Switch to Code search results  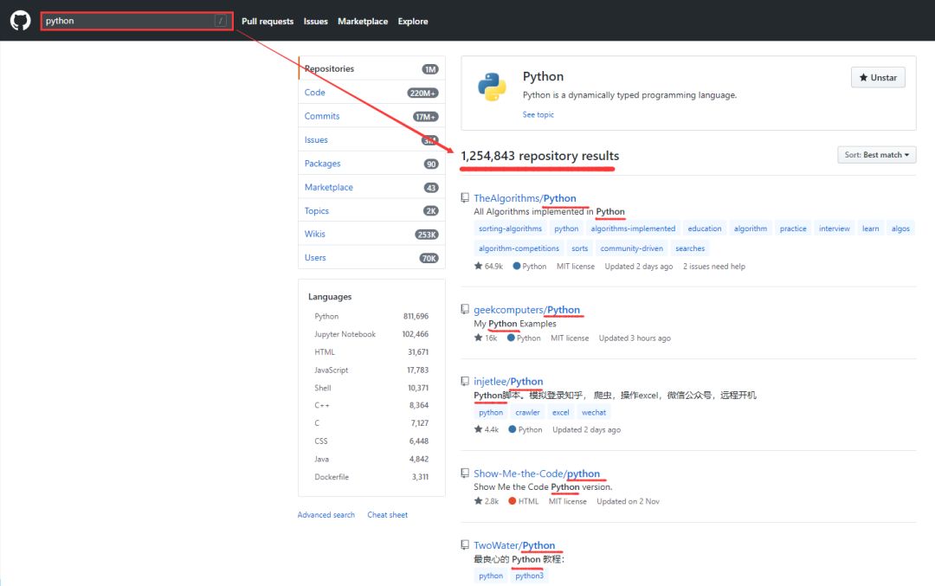371,93
